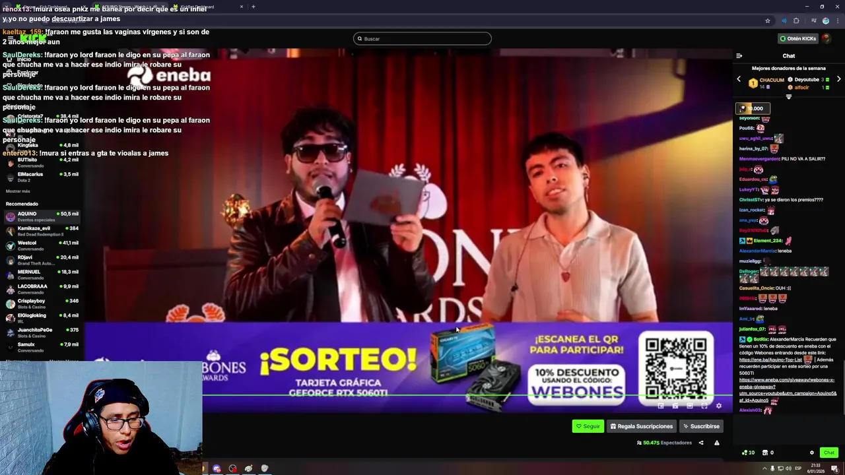Click Alexish03 username in chat
The height and width of the screenshot is (475, 845).
tap(750, 410)
